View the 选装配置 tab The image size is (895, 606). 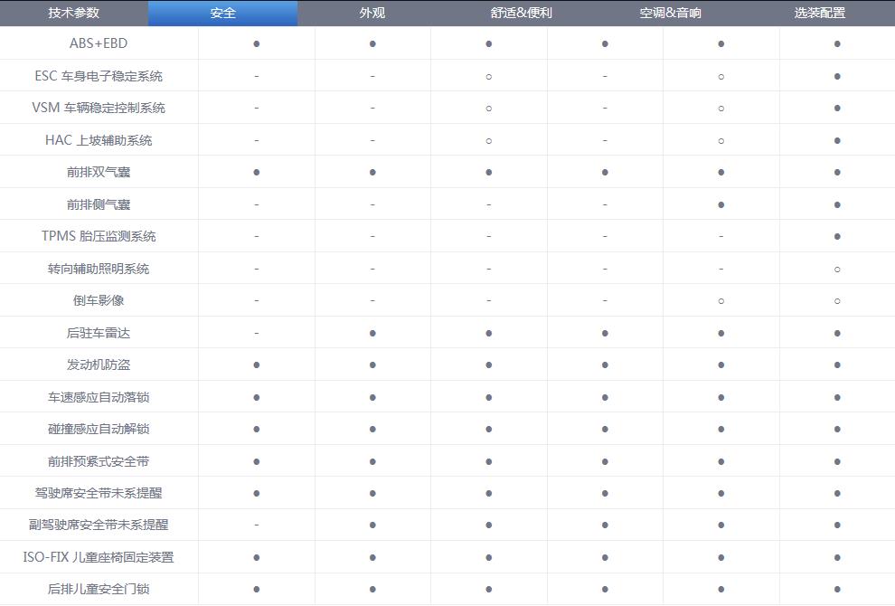819,13
